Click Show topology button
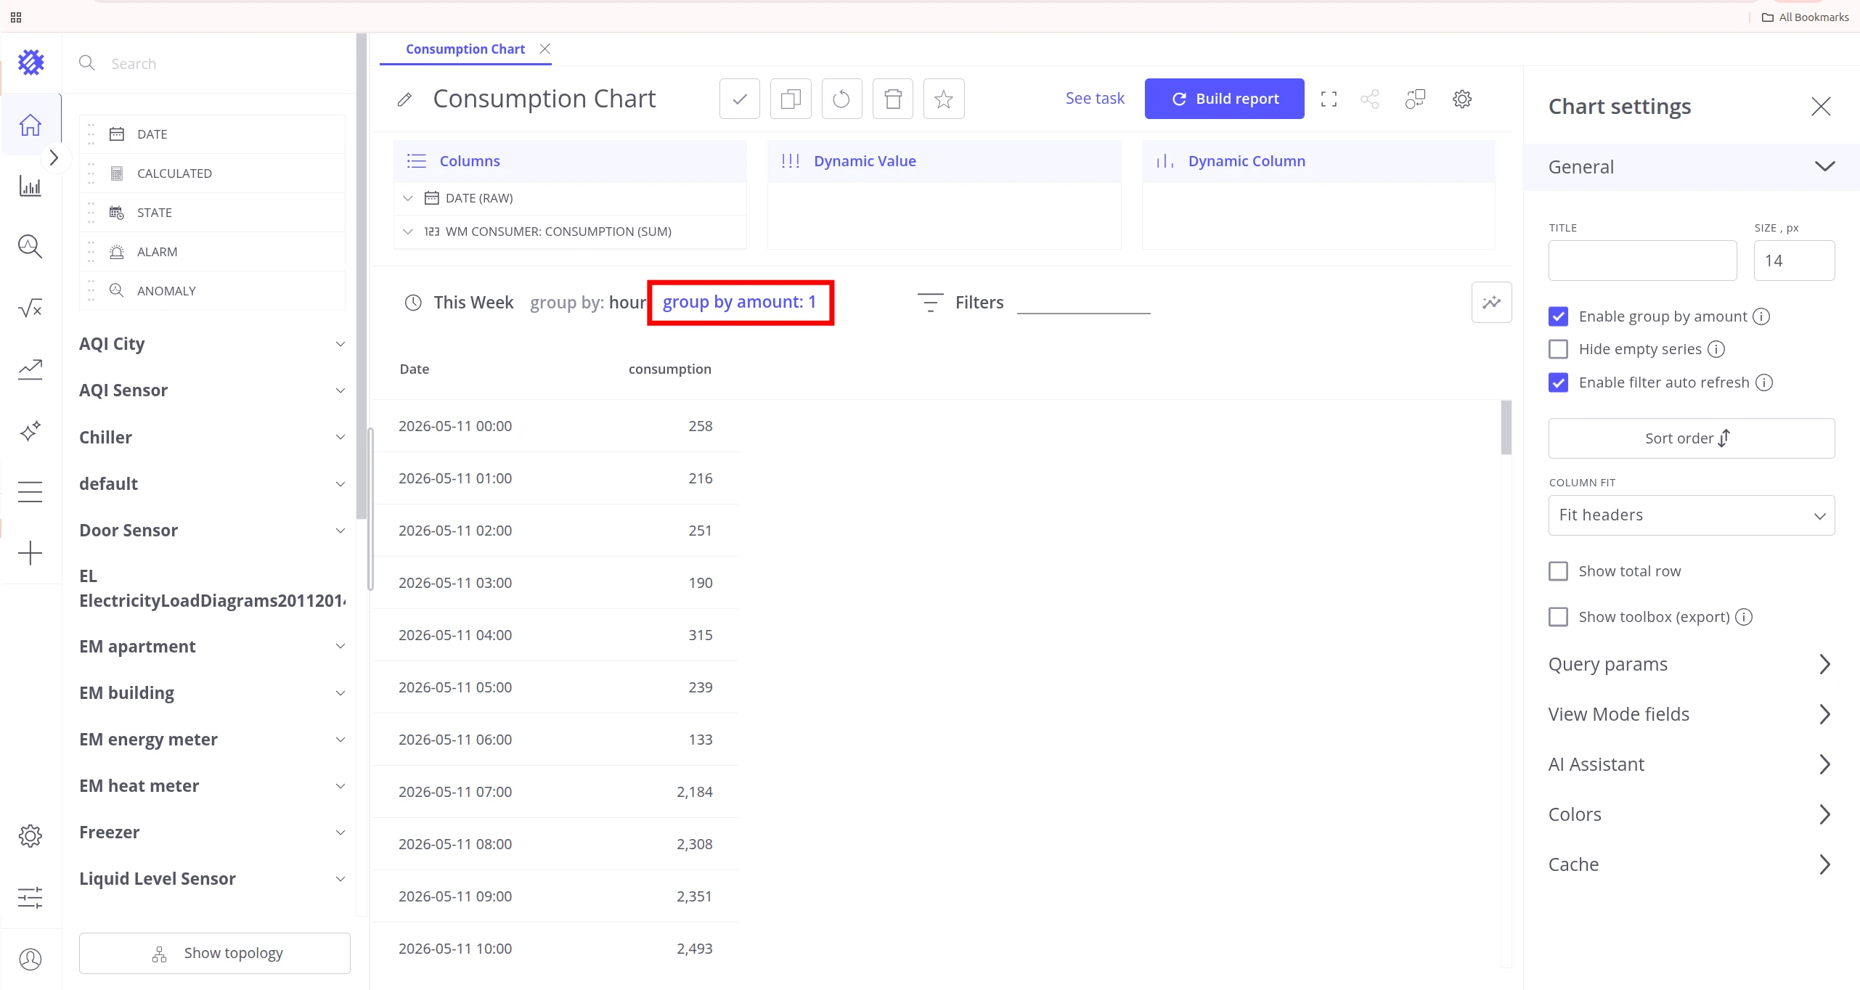 click(x=214, y=953)
